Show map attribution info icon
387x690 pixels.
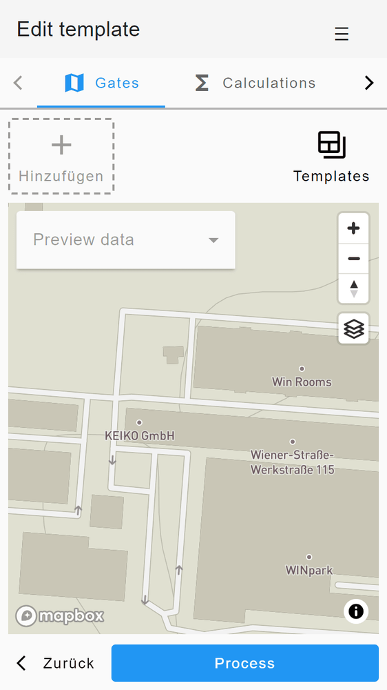point(356,611)
